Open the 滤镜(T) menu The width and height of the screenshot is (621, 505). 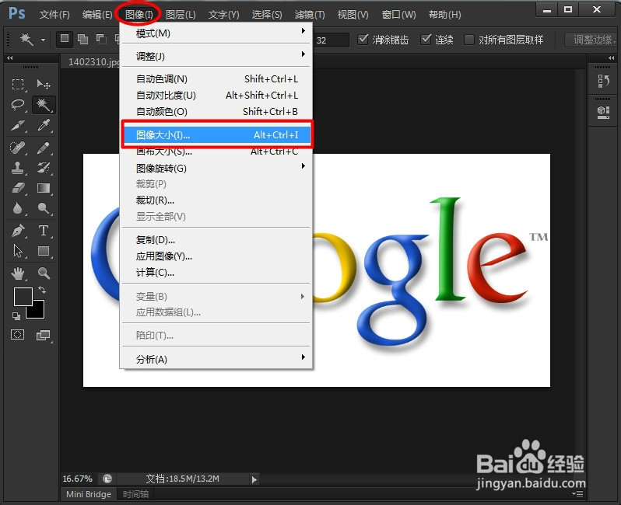tap(310, 15)
